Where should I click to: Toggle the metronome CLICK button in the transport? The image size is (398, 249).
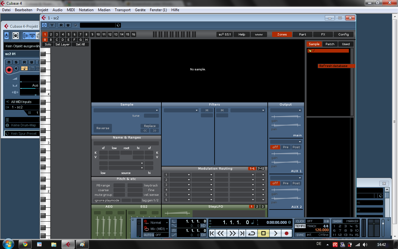[300, 221]
